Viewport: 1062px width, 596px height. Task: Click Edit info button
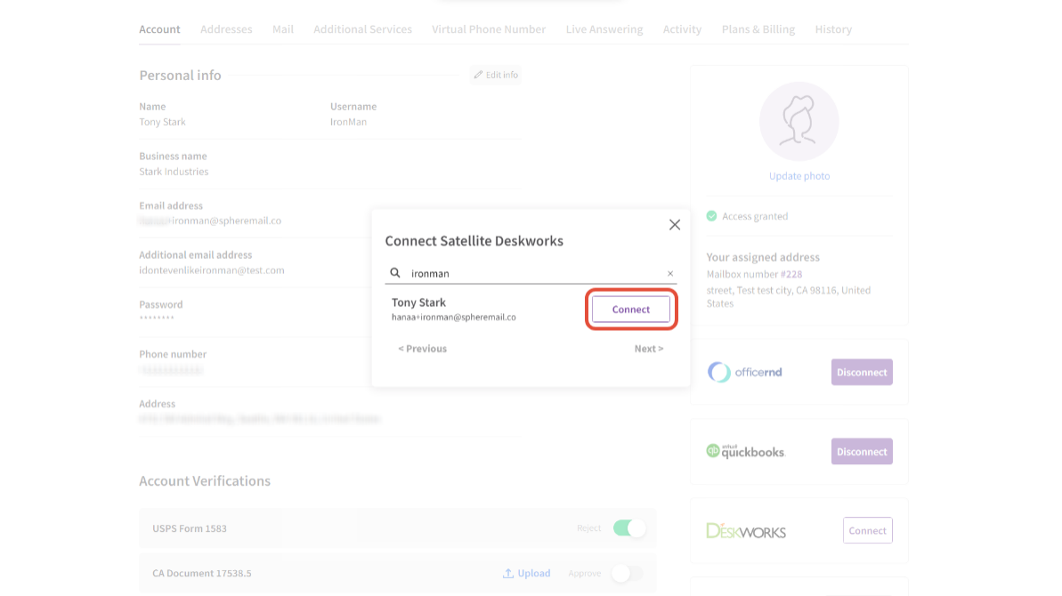coord(496,75)
